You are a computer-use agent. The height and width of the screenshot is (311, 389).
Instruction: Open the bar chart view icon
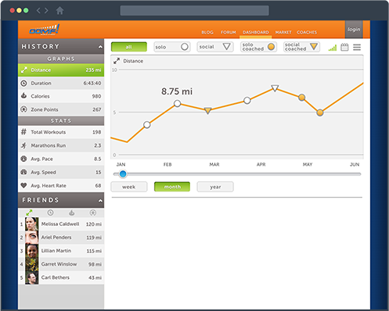pyautogui.click(x=333, y=48)
